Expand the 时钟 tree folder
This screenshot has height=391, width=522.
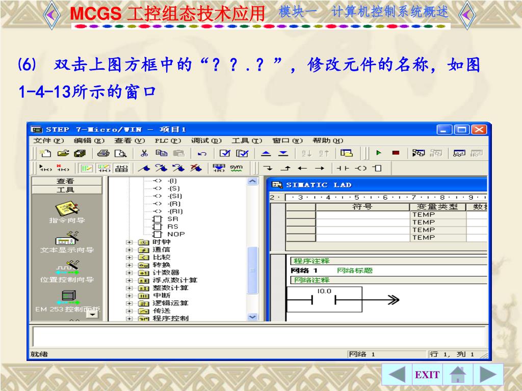(x=129, y=242)
